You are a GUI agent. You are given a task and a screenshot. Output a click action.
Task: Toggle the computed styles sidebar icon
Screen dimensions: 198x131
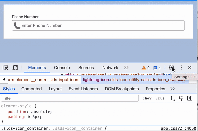(x=190, y=98)
